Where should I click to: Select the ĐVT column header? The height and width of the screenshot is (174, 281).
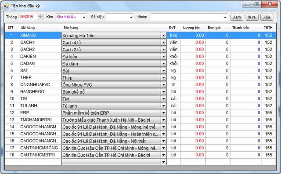point(174,27)
